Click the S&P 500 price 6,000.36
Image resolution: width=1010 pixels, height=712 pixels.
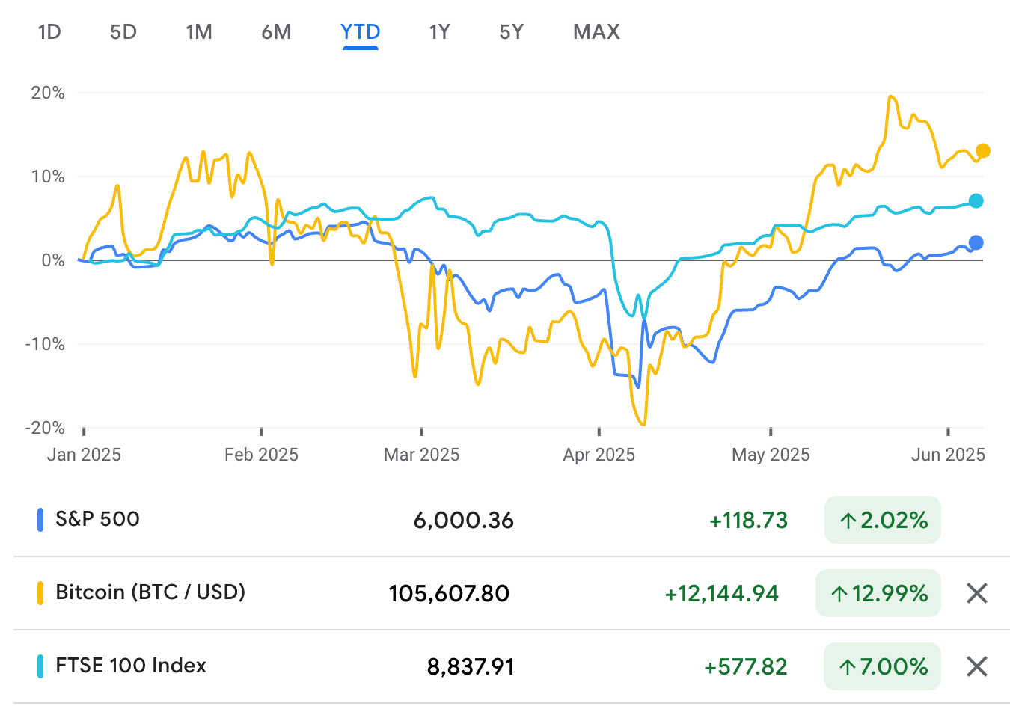tap(464, 521)
